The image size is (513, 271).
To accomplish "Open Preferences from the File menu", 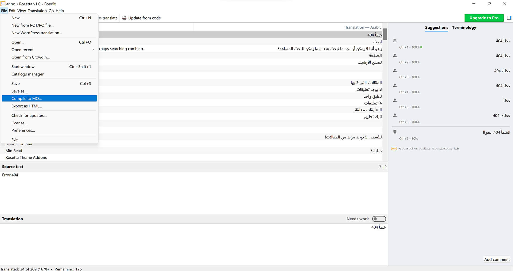I will [x=23, y=130].
